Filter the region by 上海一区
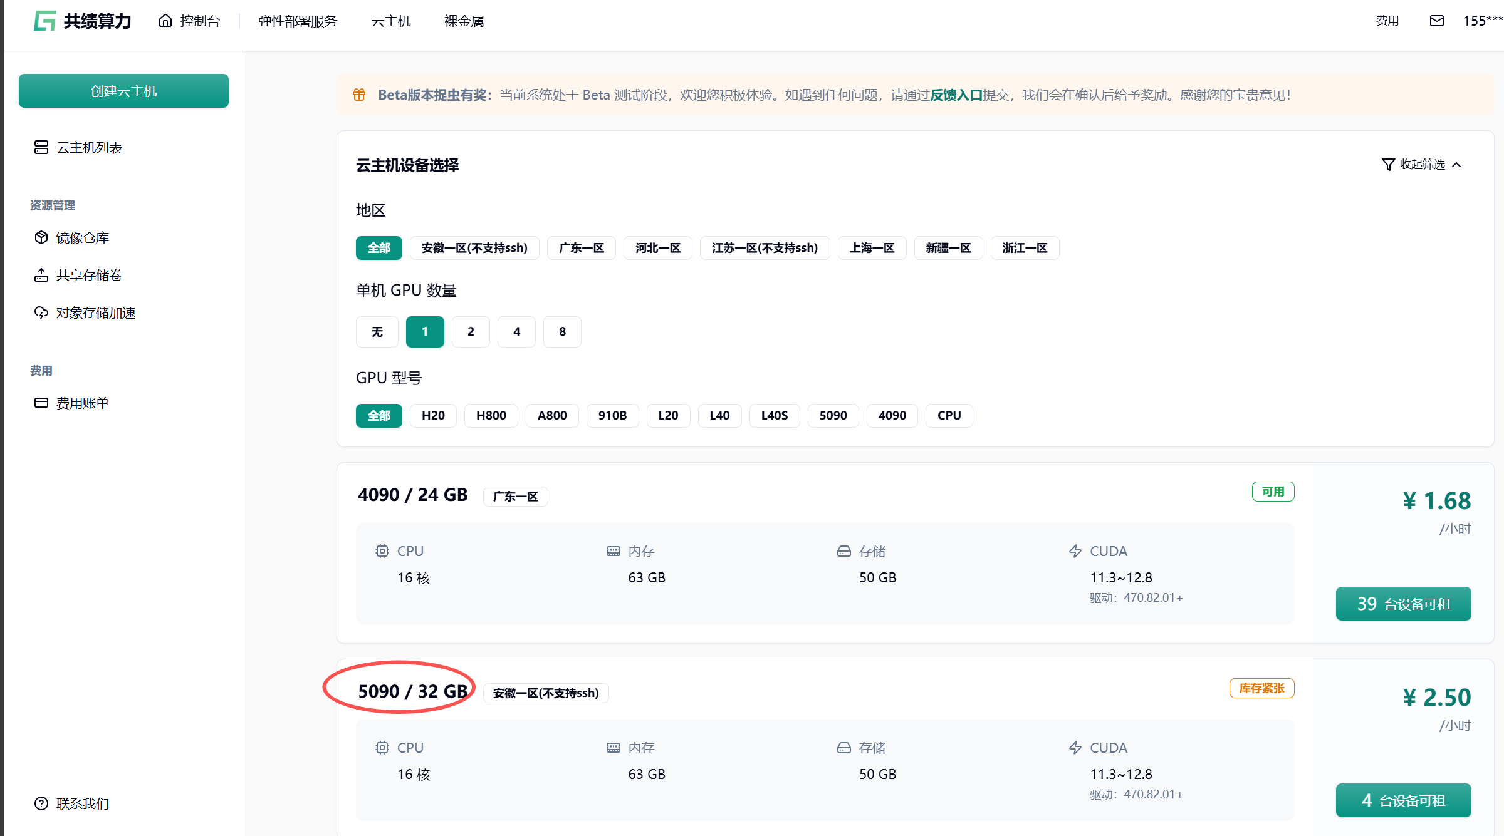Viewport: 1504px width, 836px height. pyautogui.click(x=872, y=248)
